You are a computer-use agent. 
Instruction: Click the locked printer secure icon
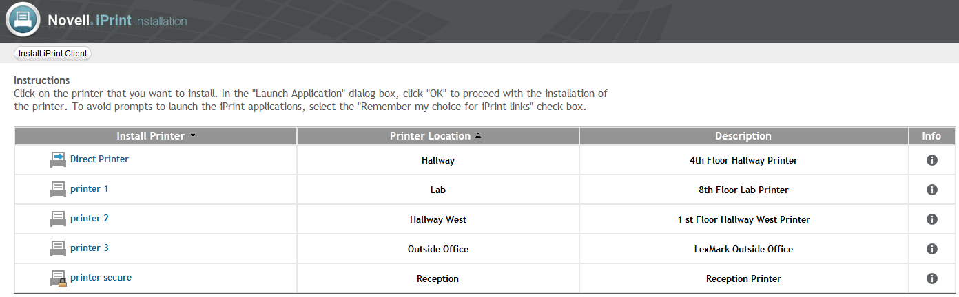[59, 278]
